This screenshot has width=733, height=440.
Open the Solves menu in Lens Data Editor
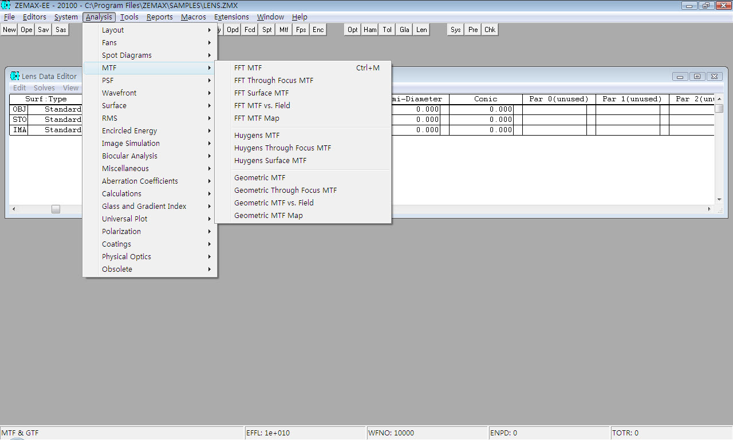44,88
